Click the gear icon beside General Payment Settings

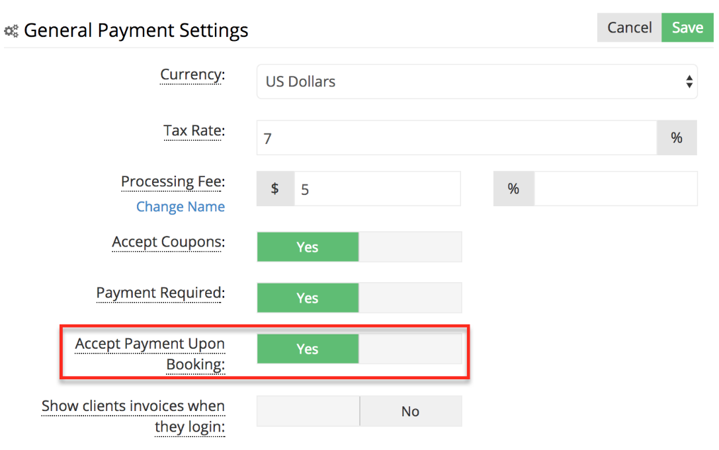pos(11,30)
